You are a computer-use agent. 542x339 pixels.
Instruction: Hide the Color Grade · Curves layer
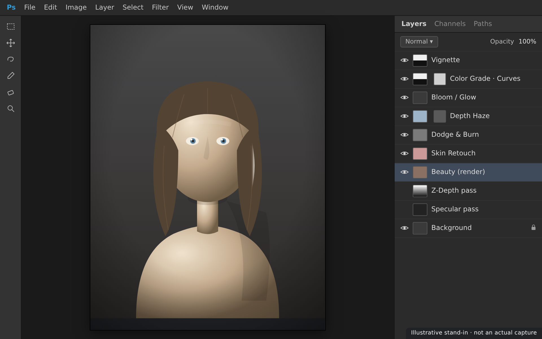coord(405,79)
